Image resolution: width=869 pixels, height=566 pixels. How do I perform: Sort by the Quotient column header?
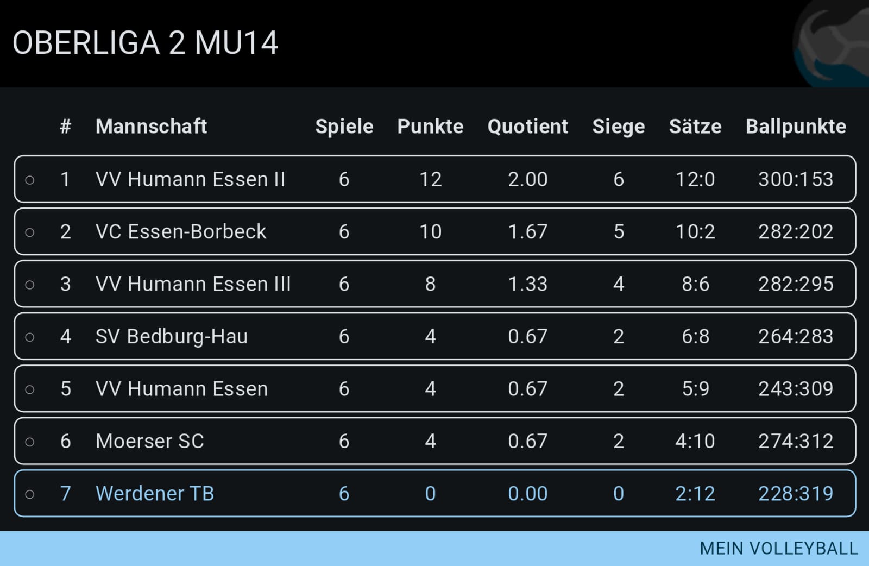pyautogui.click(x=527, y=127)
